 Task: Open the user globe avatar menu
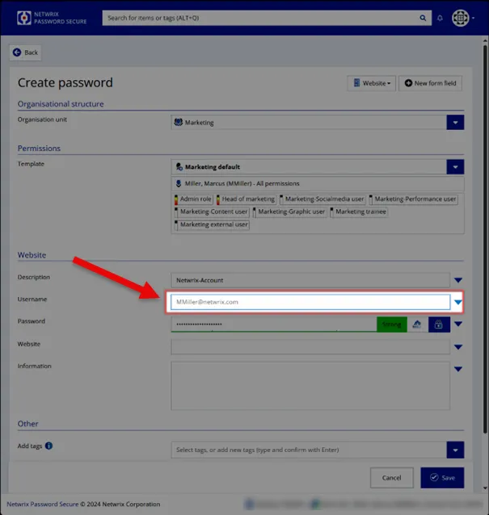tap(461, 18)
